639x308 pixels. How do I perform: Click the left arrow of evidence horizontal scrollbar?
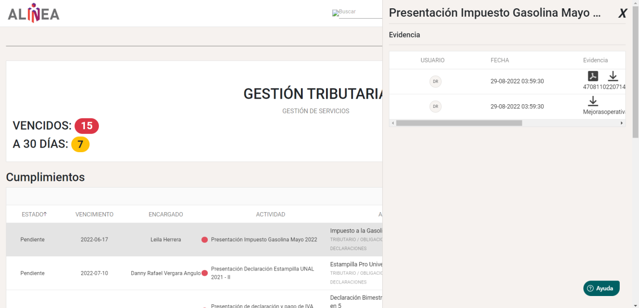[392, 123]
